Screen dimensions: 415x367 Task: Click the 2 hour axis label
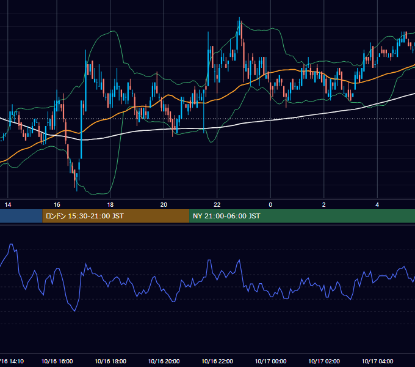coord(324,205)
